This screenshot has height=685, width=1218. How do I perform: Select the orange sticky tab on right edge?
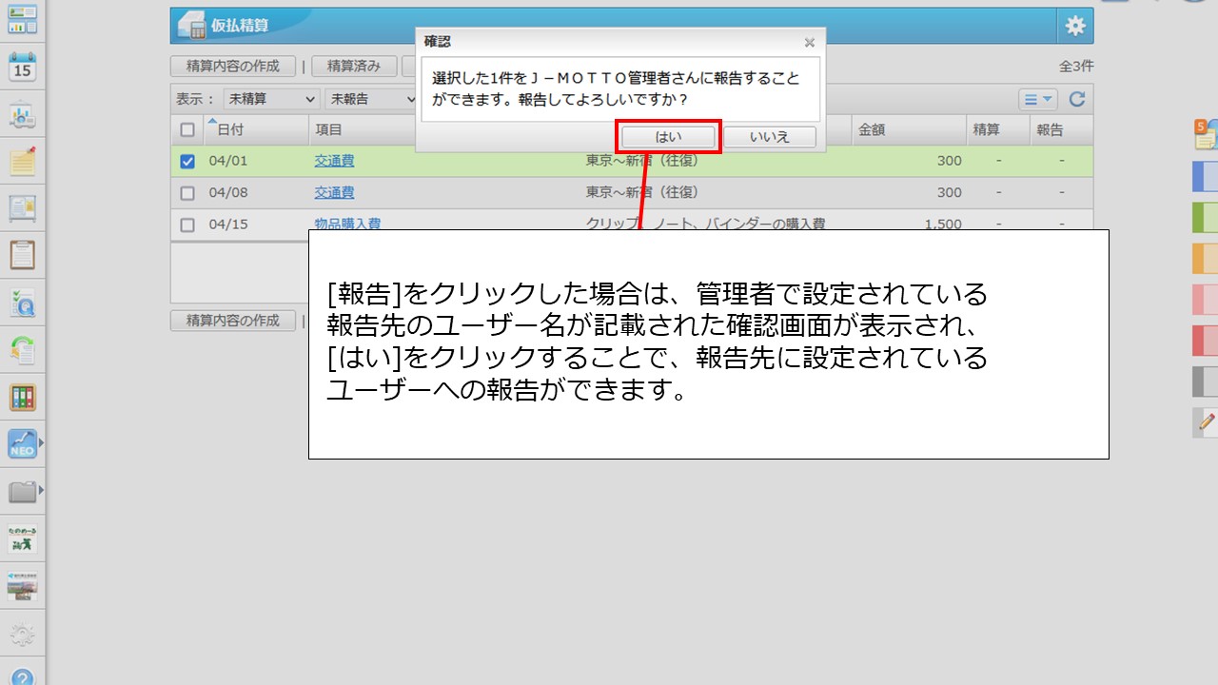[1206, 258]
